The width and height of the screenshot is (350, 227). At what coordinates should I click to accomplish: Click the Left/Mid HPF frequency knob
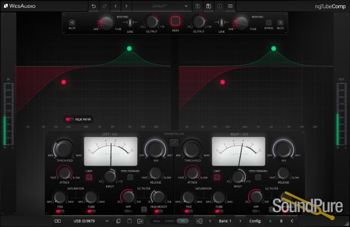pyautogui.click(x=129, y=197)
